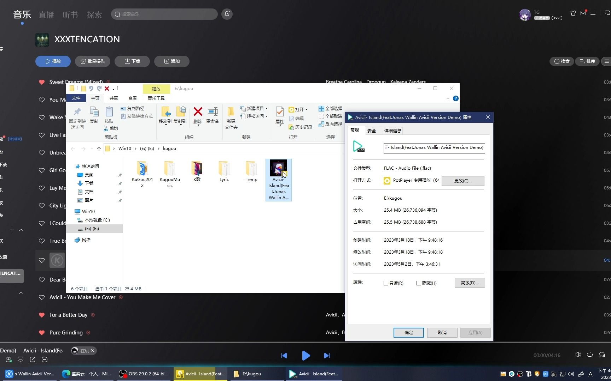Toggle heart for True Be song row
The height and width of the screenshot is (381, 611).
pos(42,241)
